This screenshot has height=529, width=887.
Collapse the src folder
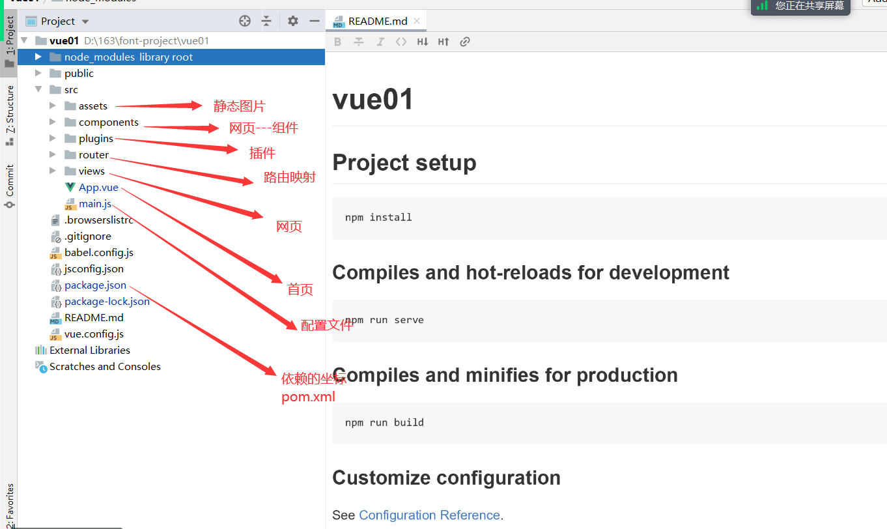(x=38, y=90)
